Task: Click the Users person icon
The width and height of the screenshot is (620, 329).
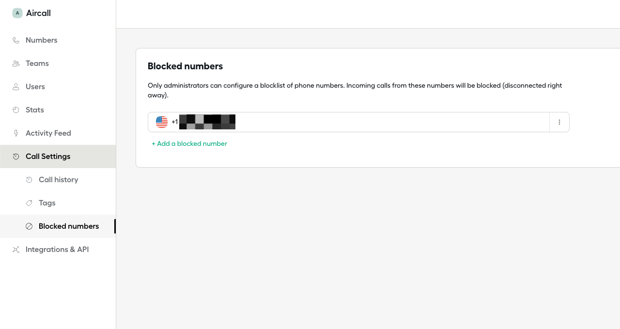Action: coord(16,87)
